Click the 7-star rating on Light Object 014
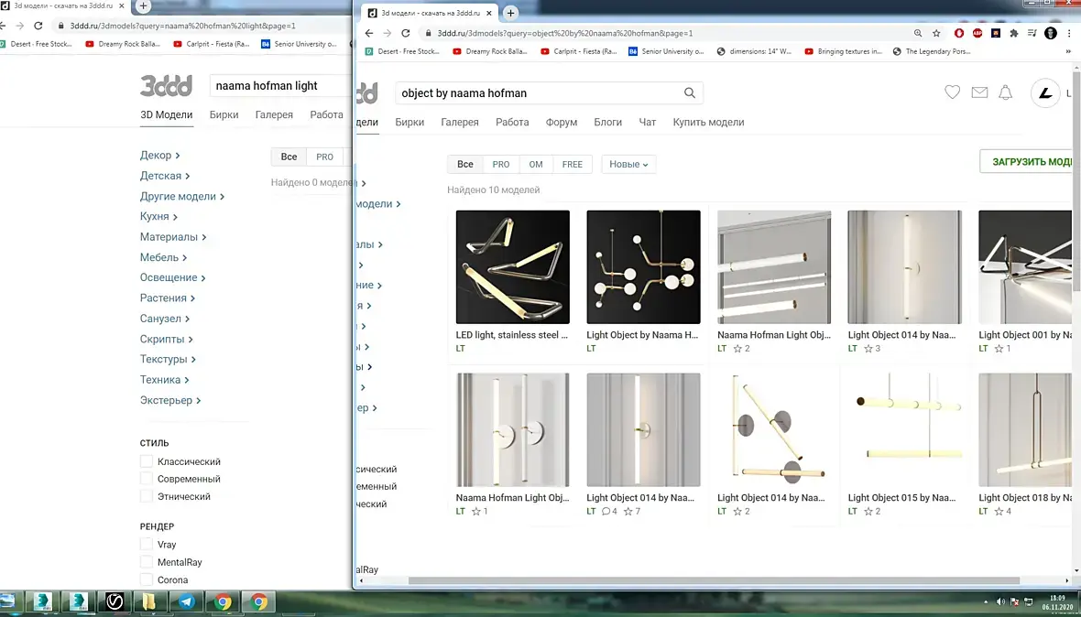Viewport: 1081px width, 617px height. tap(632, 511)
